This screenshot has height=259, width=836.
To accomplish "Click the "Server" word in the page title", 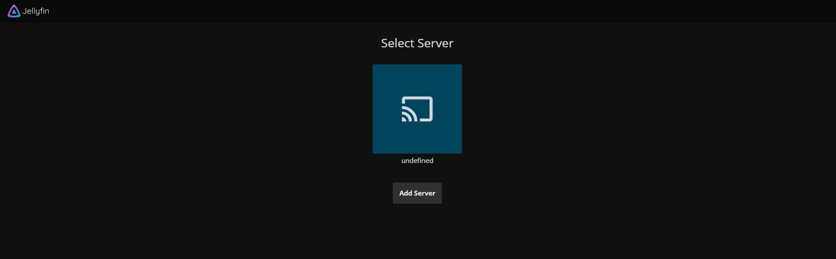I will pos(435,43).
